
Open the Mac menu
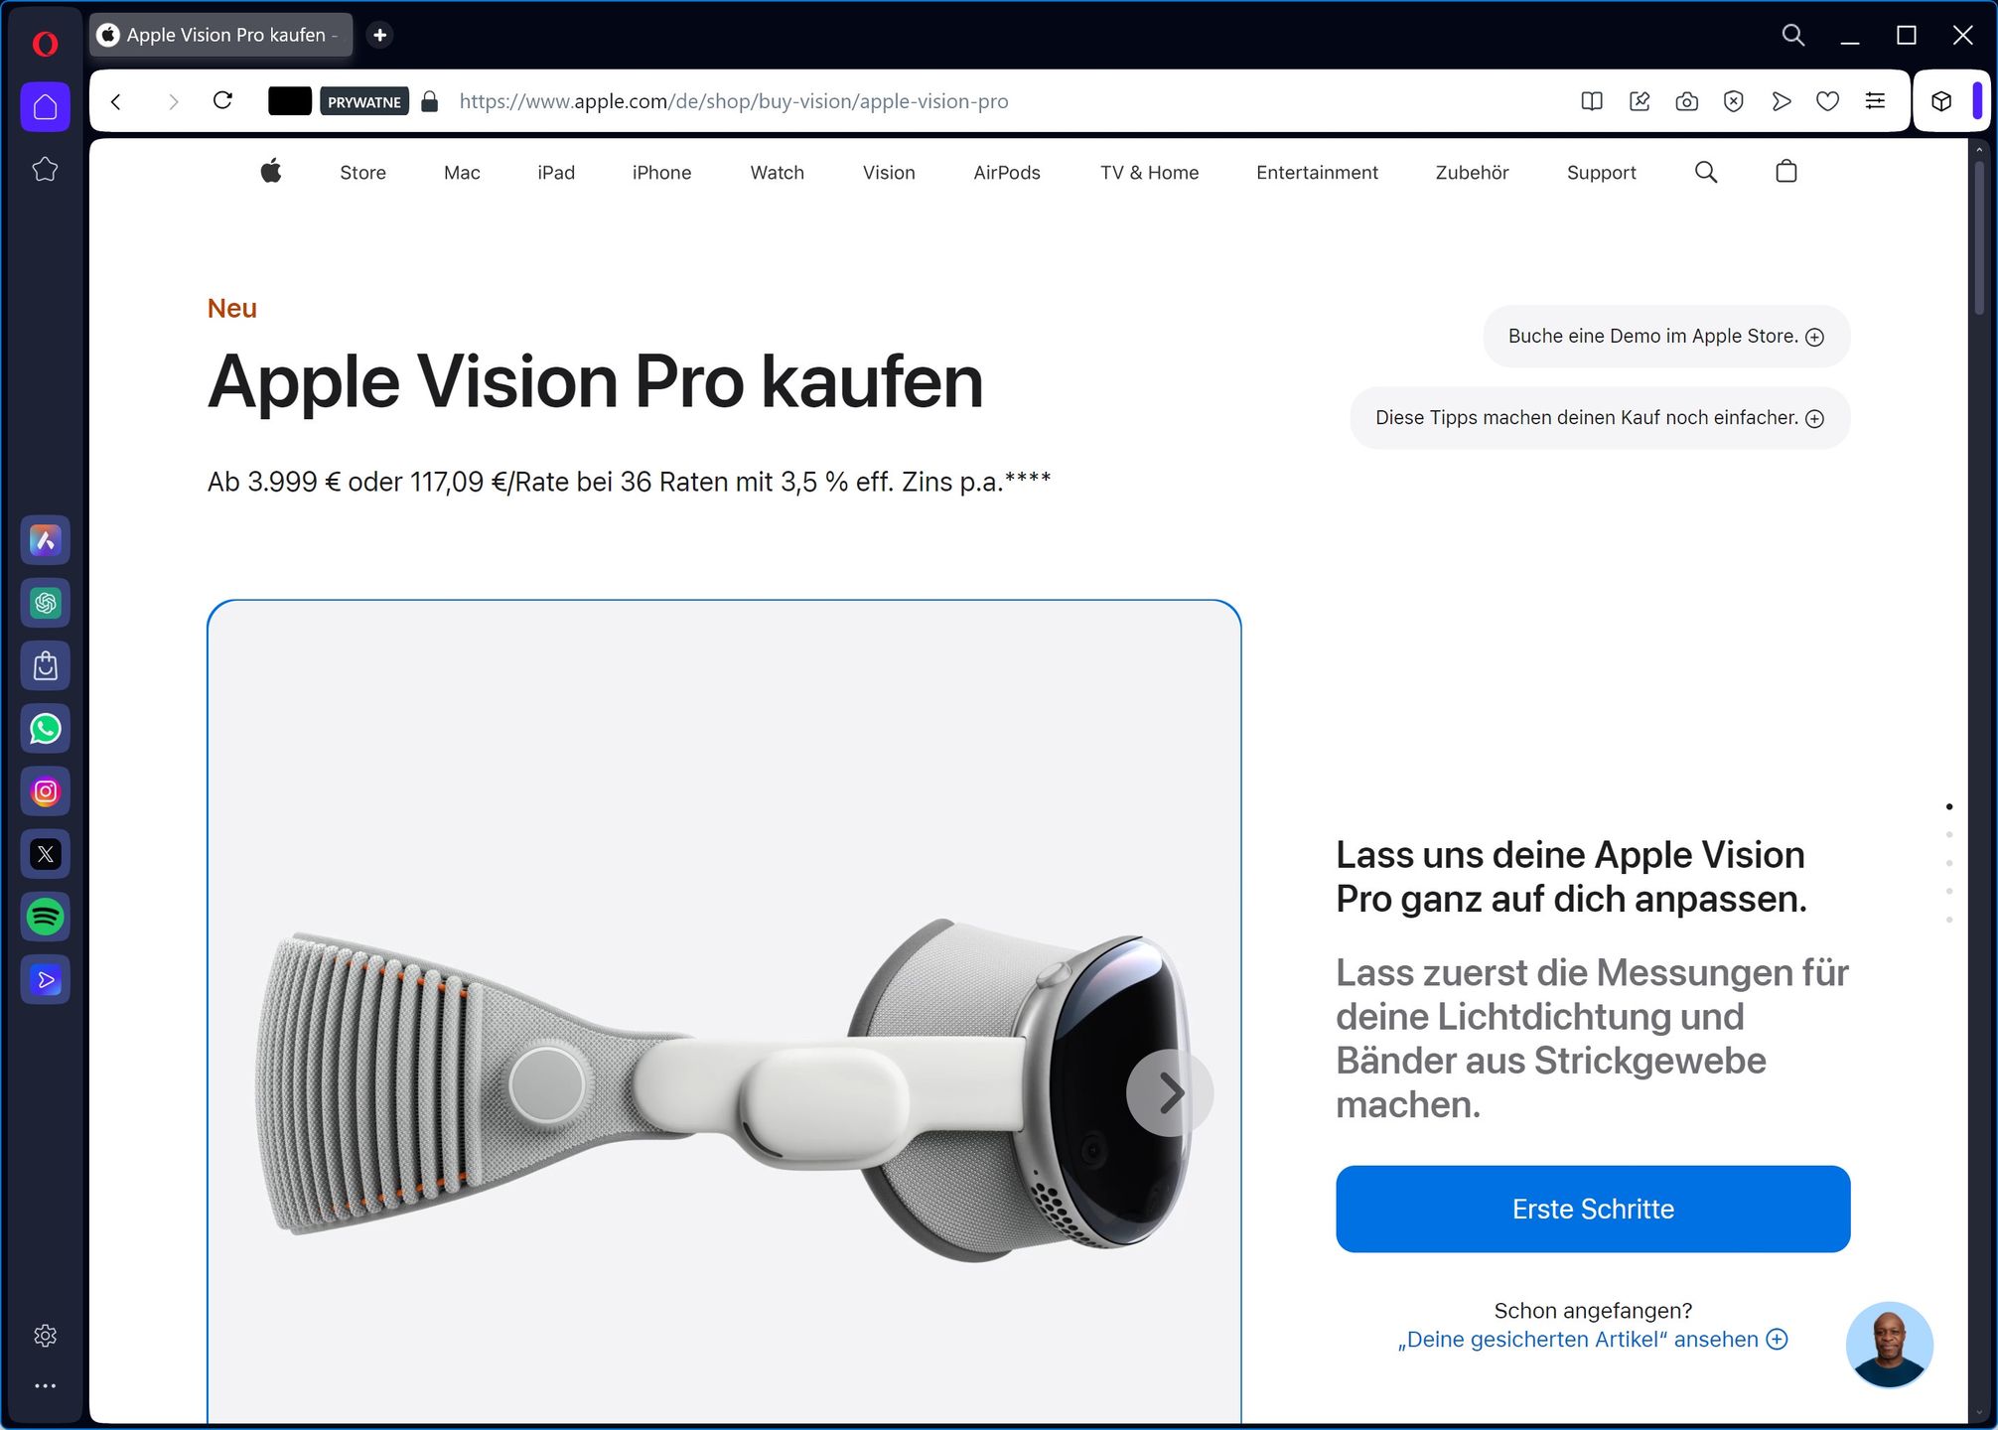pos(462,173)
